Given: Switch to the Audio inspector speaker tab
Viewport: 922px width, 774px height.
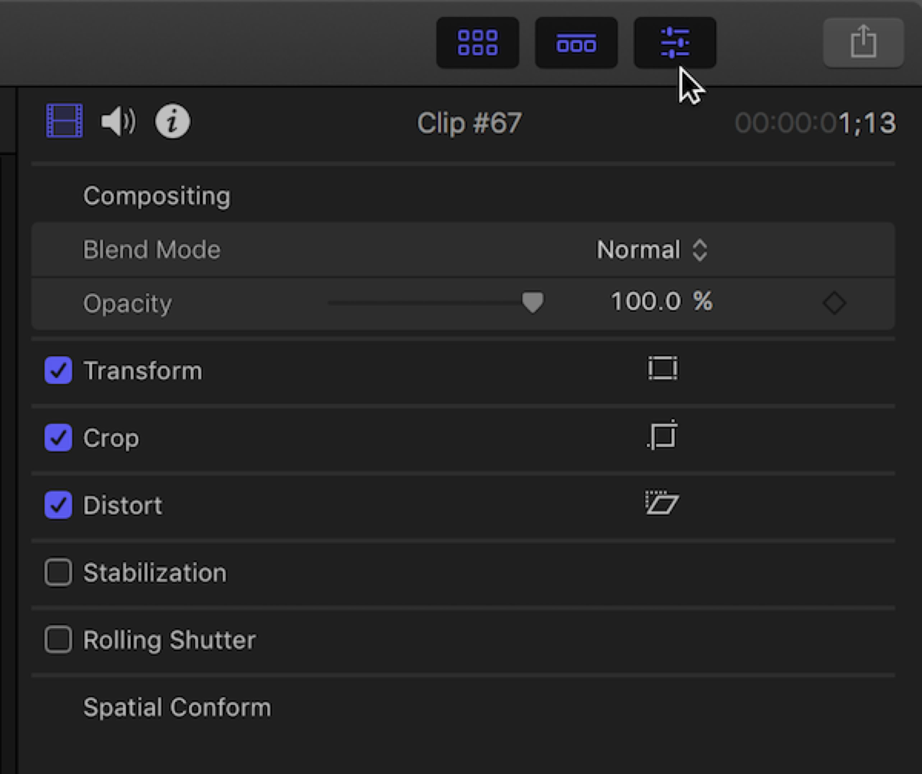Looking at the screenshot, I should pos(118,121).
